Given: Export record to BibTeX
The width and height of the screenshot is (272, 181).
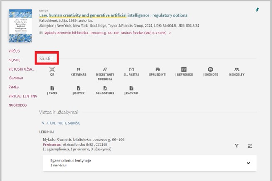Looking at the screenshot, I should pos(78,88).
